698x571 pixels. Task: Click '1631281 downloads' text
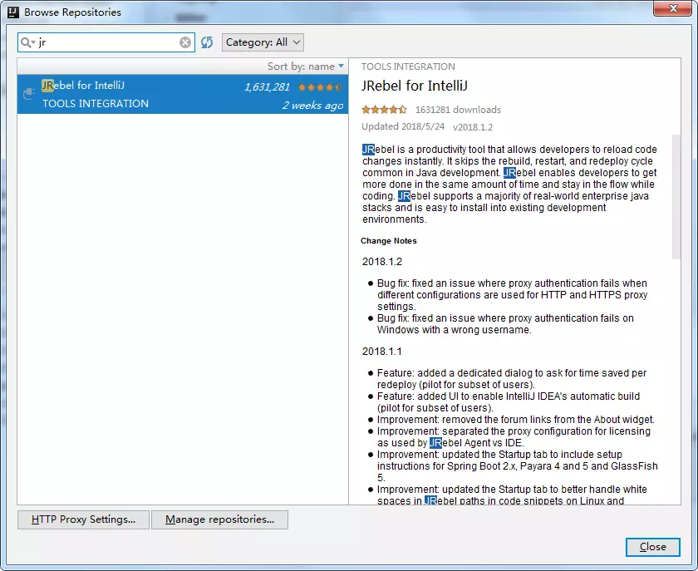[458, 110]
